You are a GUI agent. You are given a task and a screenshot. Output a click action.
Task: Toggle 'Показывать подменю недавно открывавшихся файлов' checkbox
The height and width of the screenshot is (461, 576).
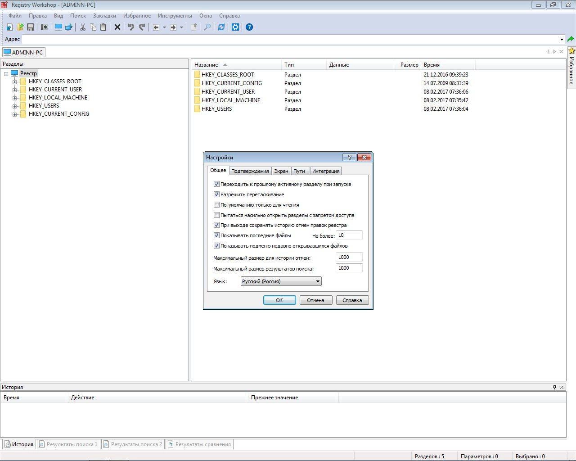[x=216, y=246]
